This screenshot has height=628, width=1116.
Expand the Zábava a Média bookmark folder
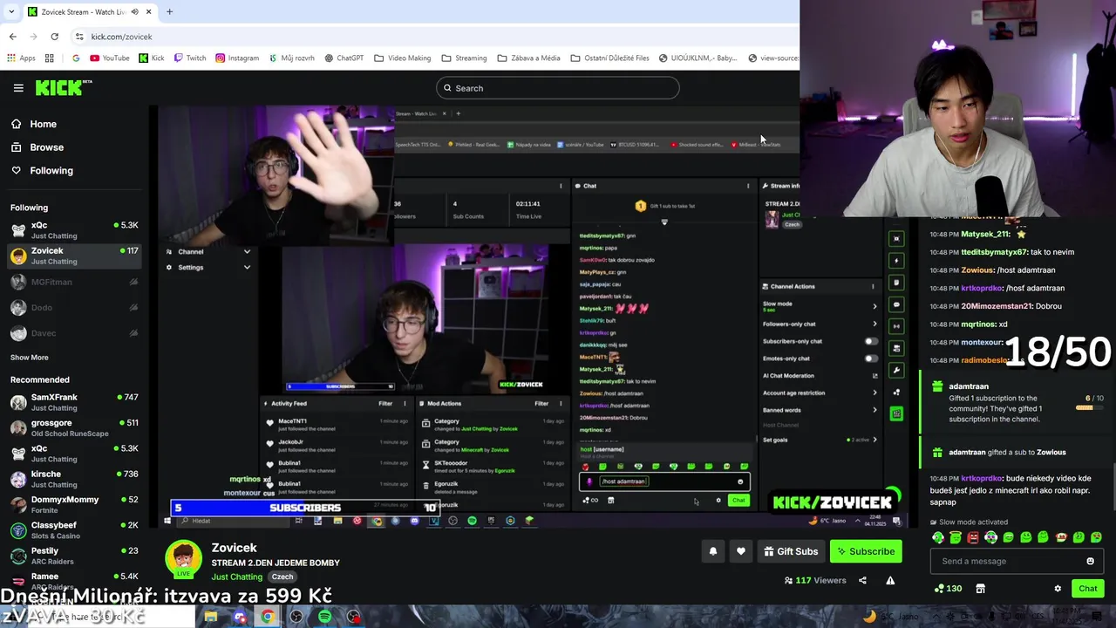pyautogui.click(x=528, y=58)
